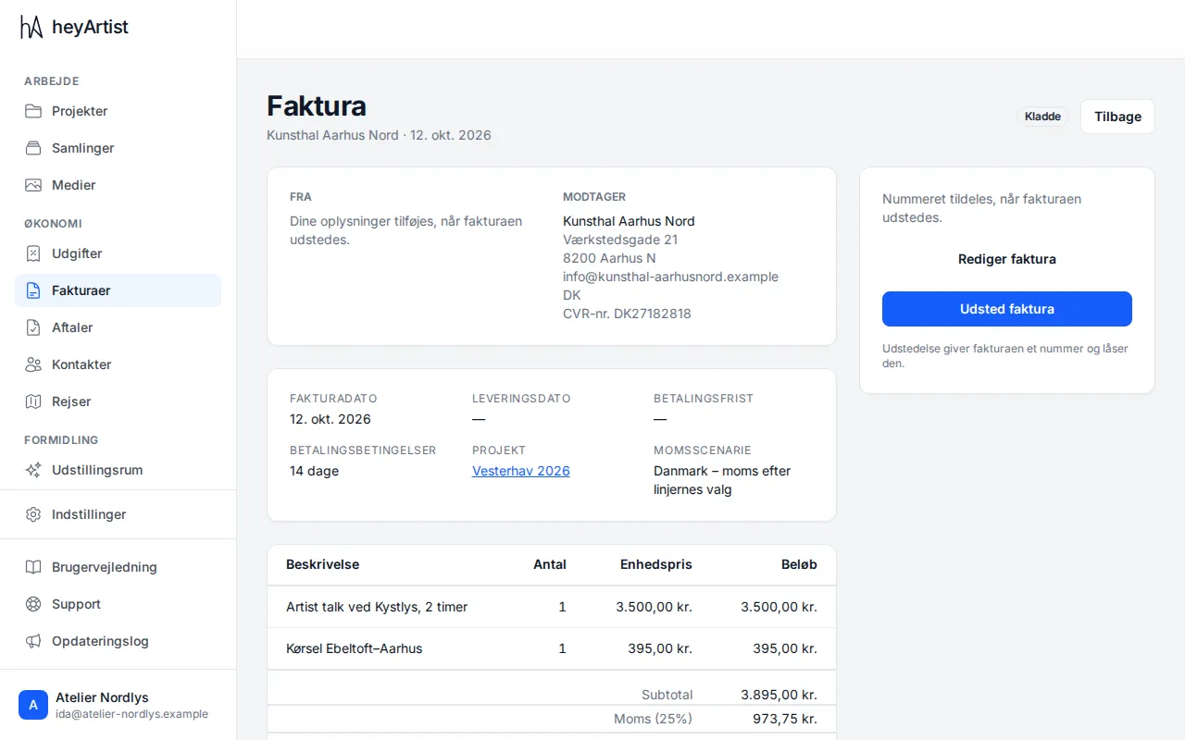The image size is (1185, 740).
Task: Click the heyArtist brand name
Action: [90, 27]
